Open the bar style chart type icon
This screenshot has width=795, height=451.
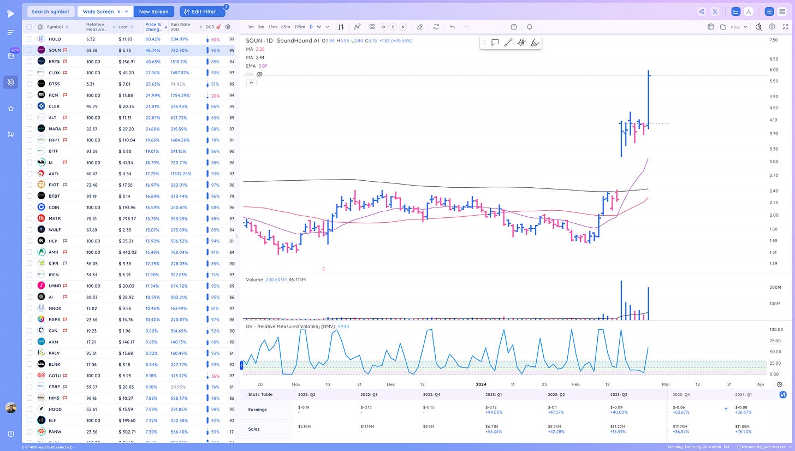[x=341, y=27]
